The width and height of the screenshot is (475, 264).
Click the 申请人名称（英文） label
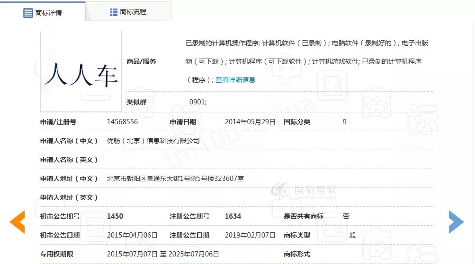point(69,160)
